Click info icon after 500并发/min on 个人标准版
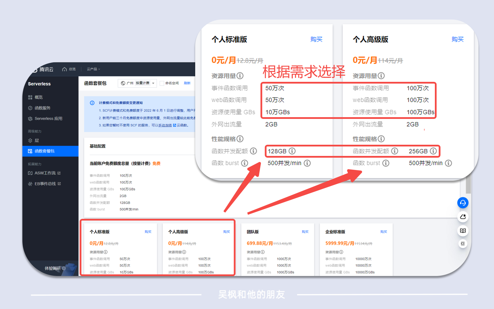Image resolution: width=494 pixels, height=309 pixels. 307,163
